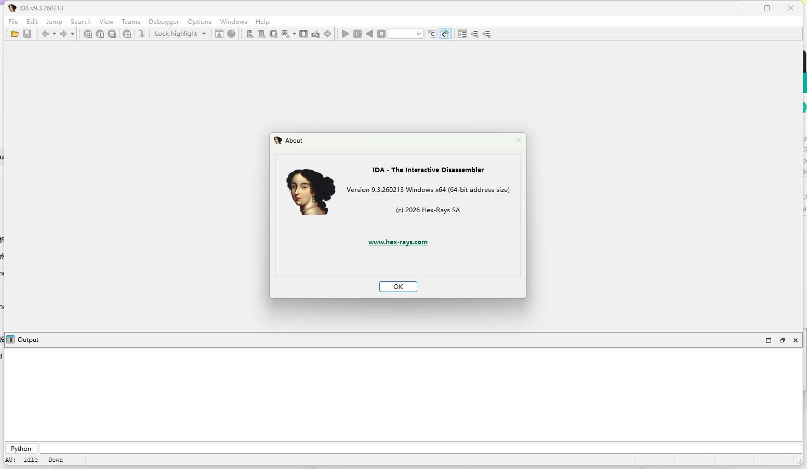This screenshot has width=807, height=469.
Task: Click the 'AU: idle' status text
Action: (21, 460)
